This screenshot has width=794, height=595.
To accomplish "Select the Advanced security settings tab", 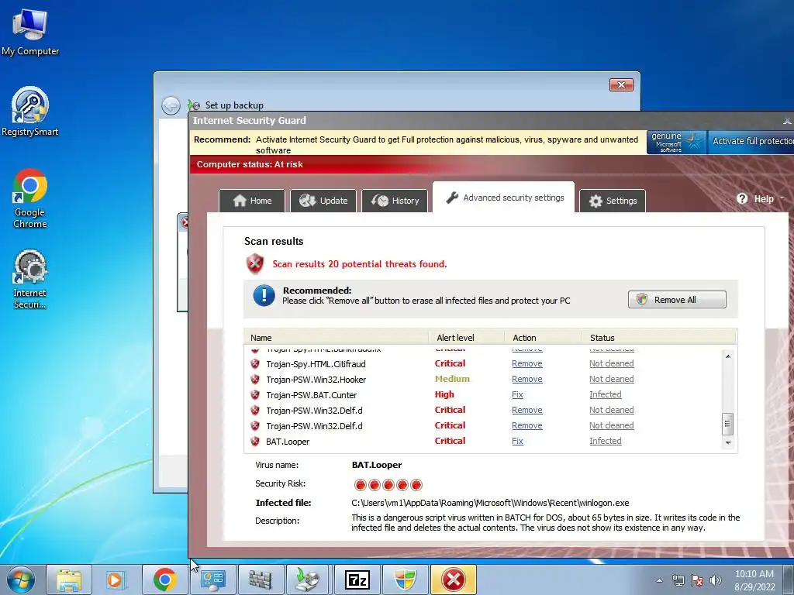I will click(x=503, y=198).
